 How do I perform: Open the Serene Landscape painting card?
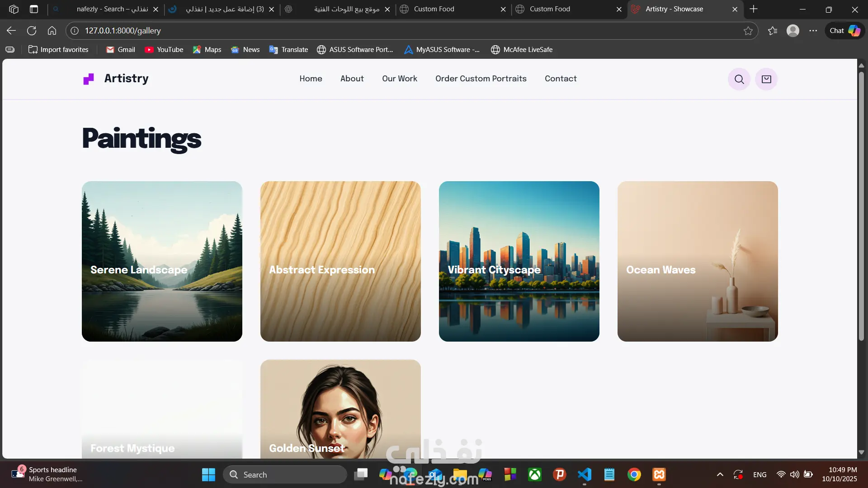(162, 261)
